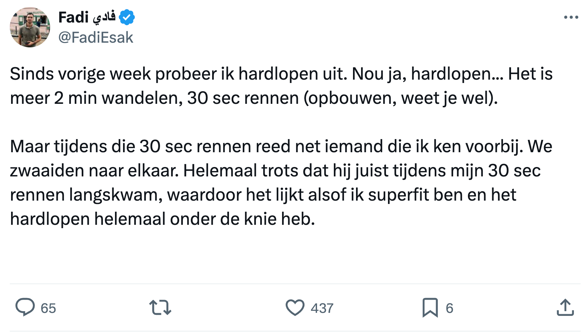Click the line starting "zwaaiden naar elkaar"
The image size is (587, 332).
tap(275, 171)
